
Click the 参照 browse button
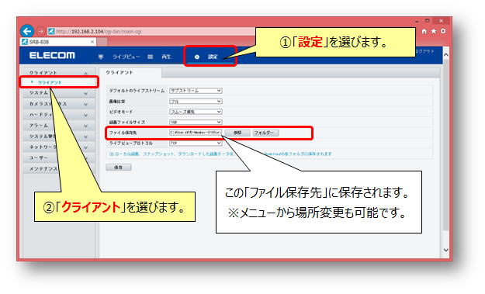click(x=237, y=133)
